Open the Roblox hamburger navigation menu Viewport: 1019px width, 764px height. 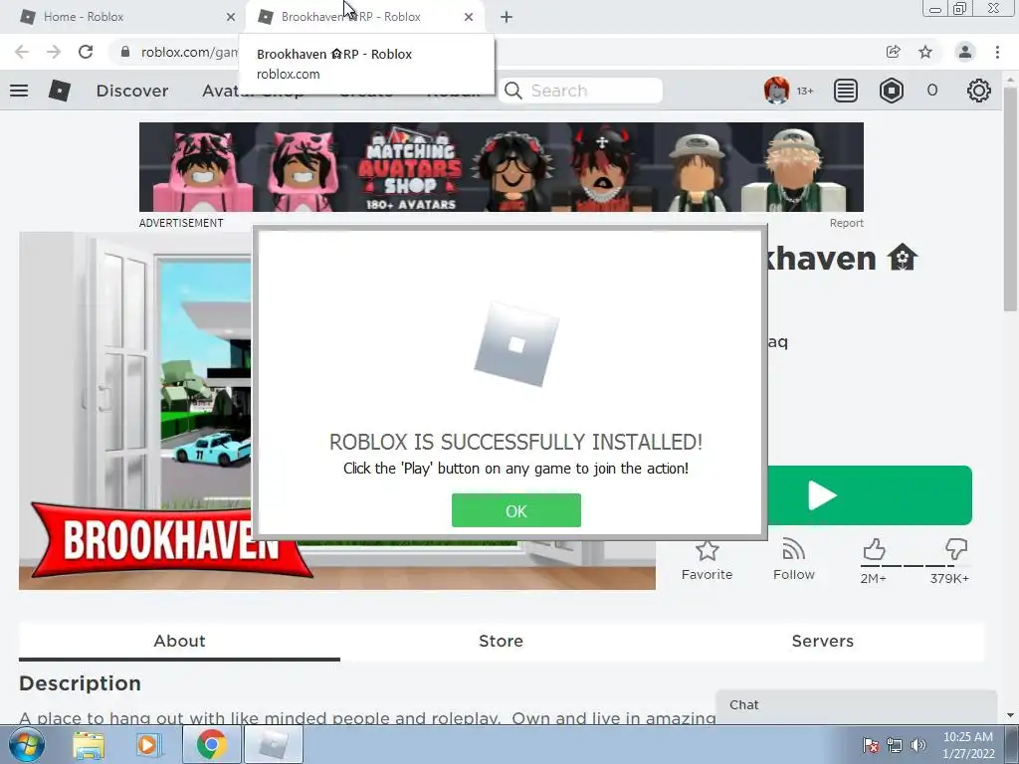(19, 91)
